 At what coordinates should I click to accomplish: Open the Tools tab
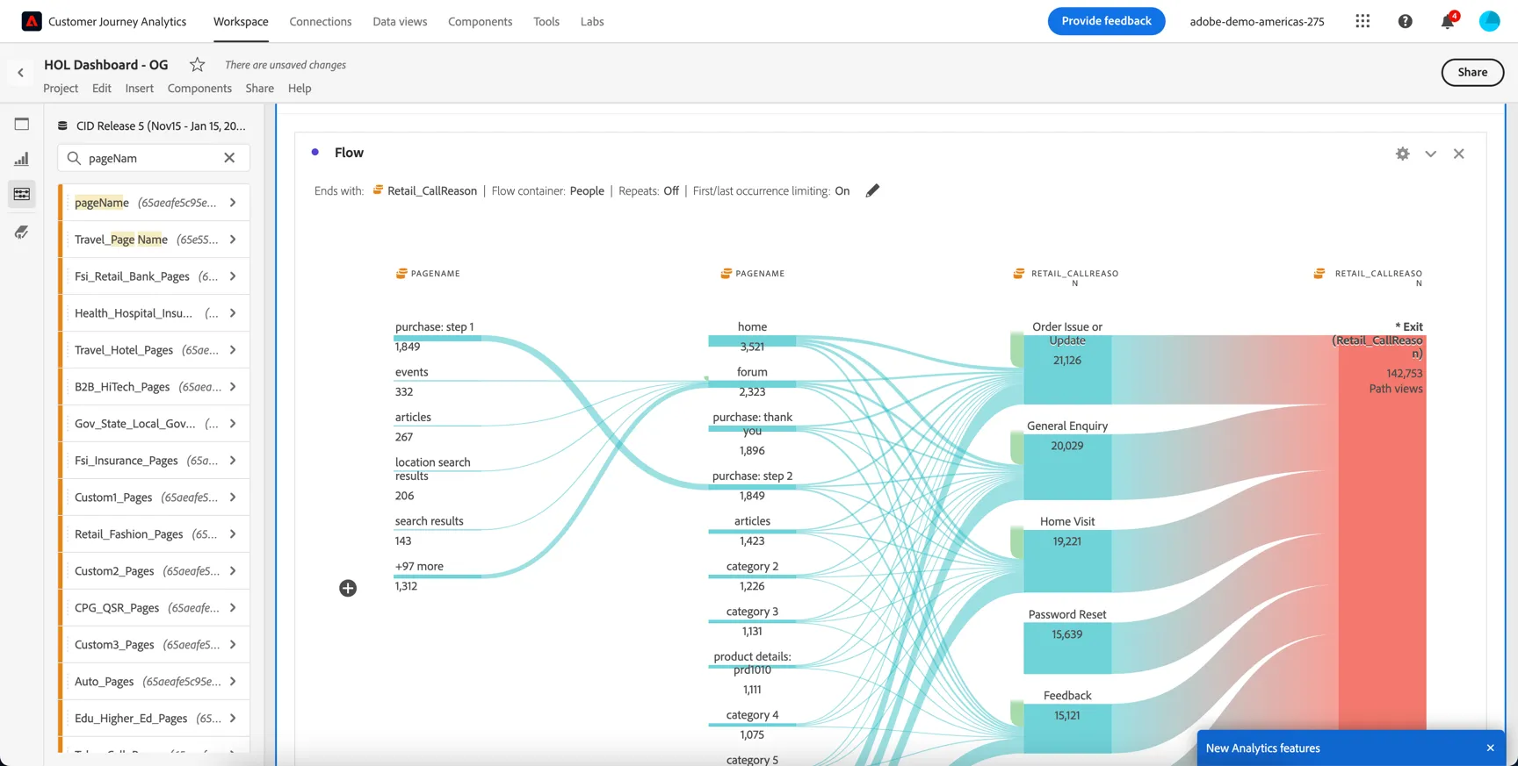tap(546, 21)
